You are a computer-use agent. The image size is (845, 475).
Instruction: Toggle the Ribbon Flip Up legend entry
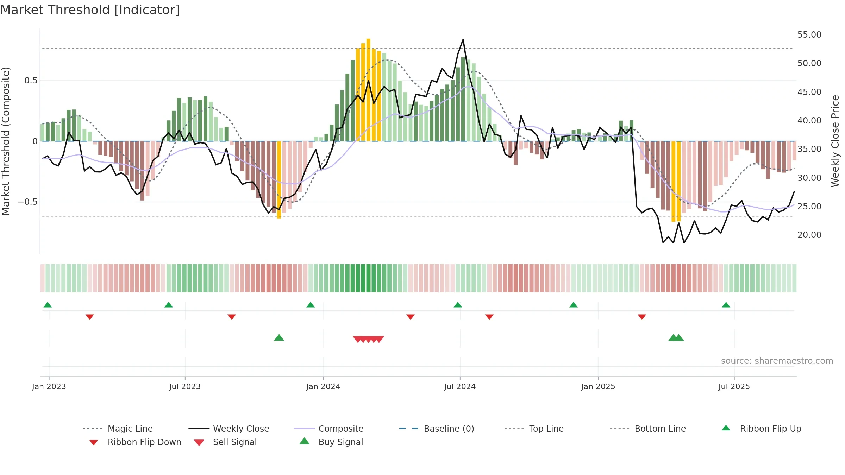(x=761, y=429)
